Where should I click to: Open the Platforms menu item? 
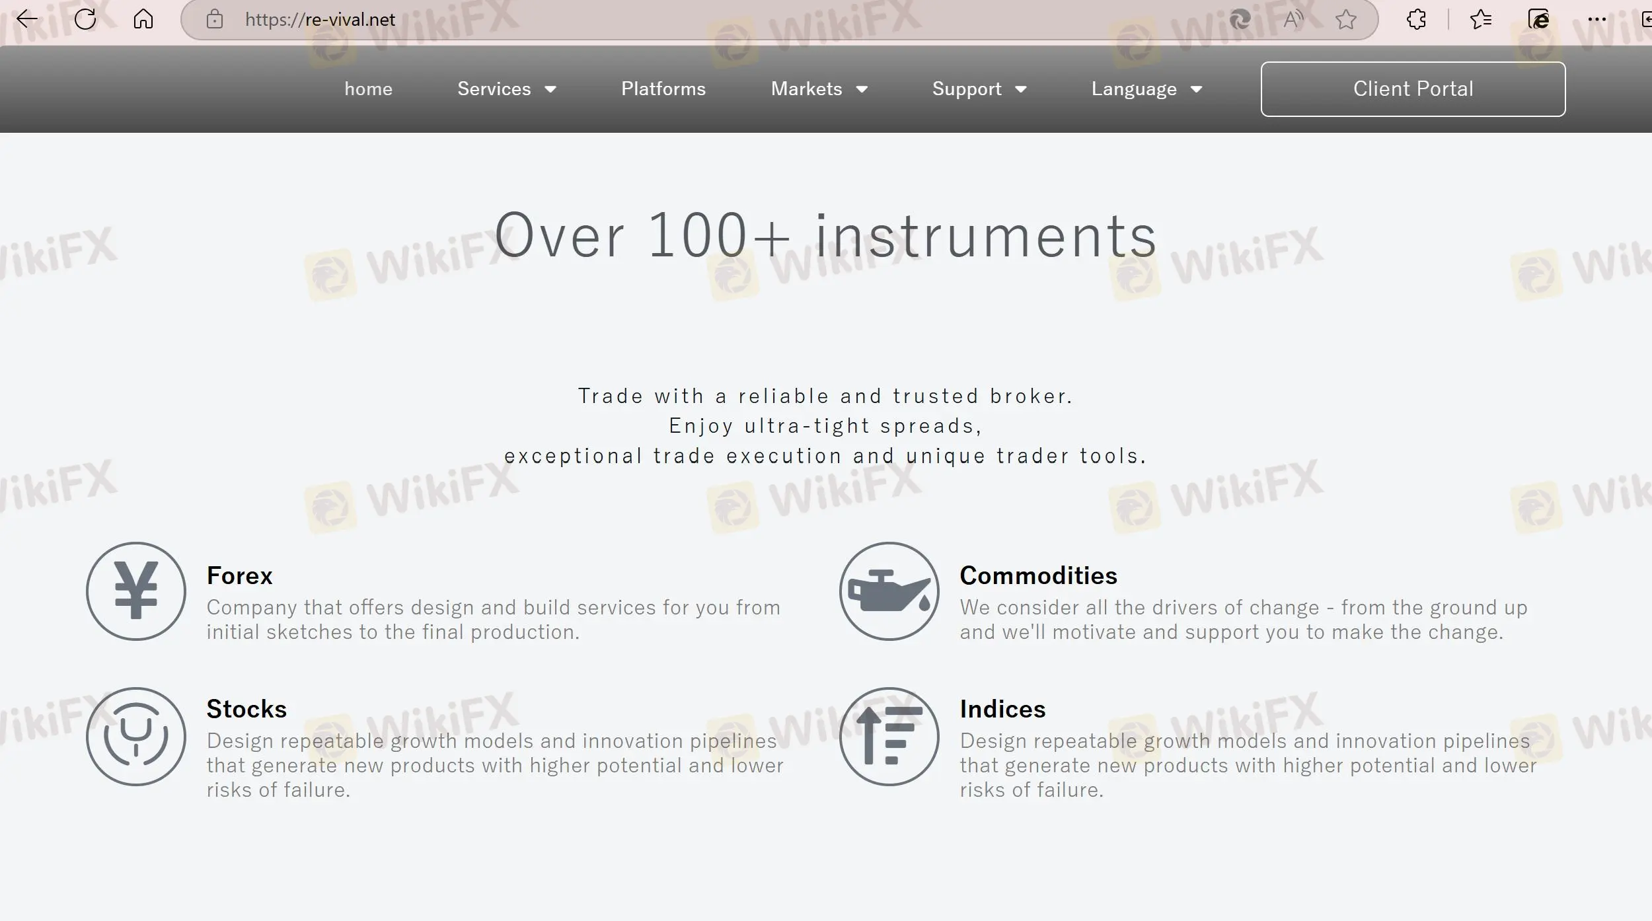[663, 89]
